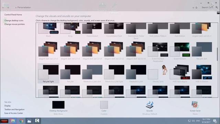The width and height of the screenshot is (220, 124).
Task: Apply elegant dark red 2.0 v4 theme
Action: 92,51
